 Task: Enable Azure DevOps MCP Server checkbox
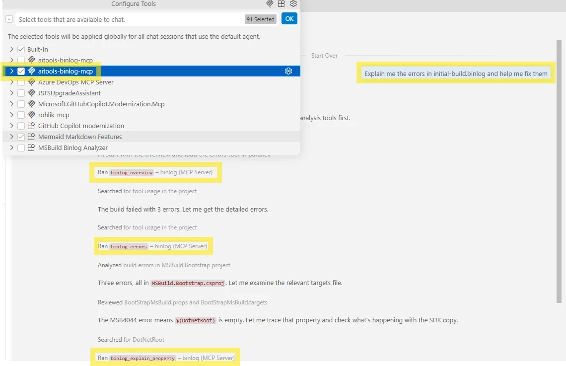pos(21,82)
